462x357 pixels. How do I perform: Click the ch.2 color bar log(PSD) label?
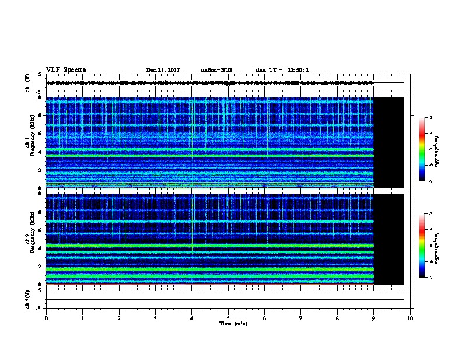pyautogui.click(x=436, y=249)
